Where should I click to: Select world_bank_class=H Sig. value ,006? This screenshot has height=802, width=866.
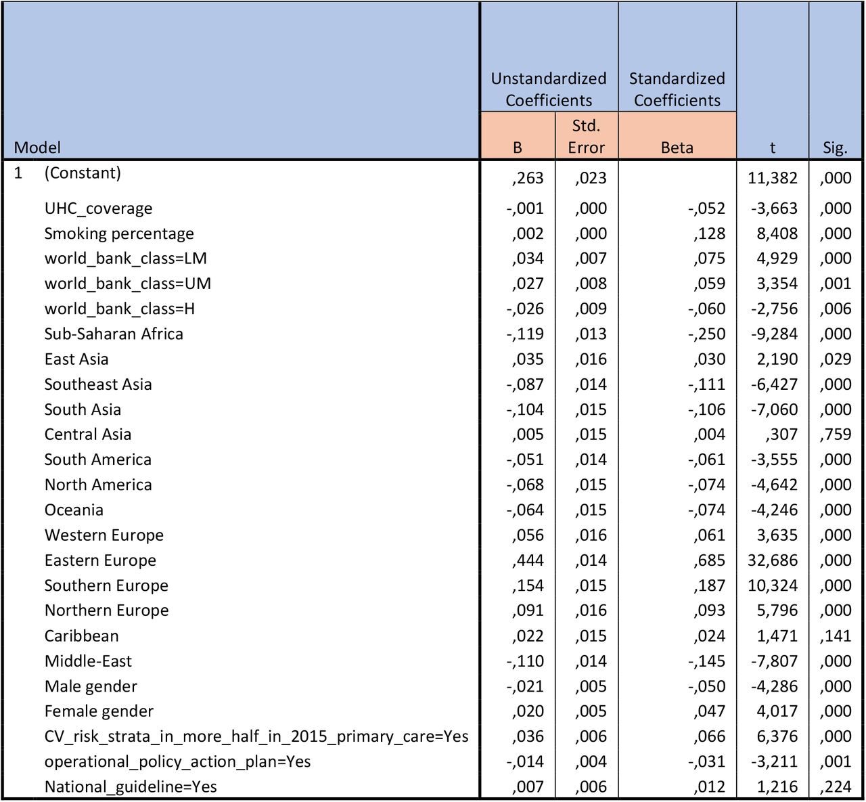coord(836,309)
